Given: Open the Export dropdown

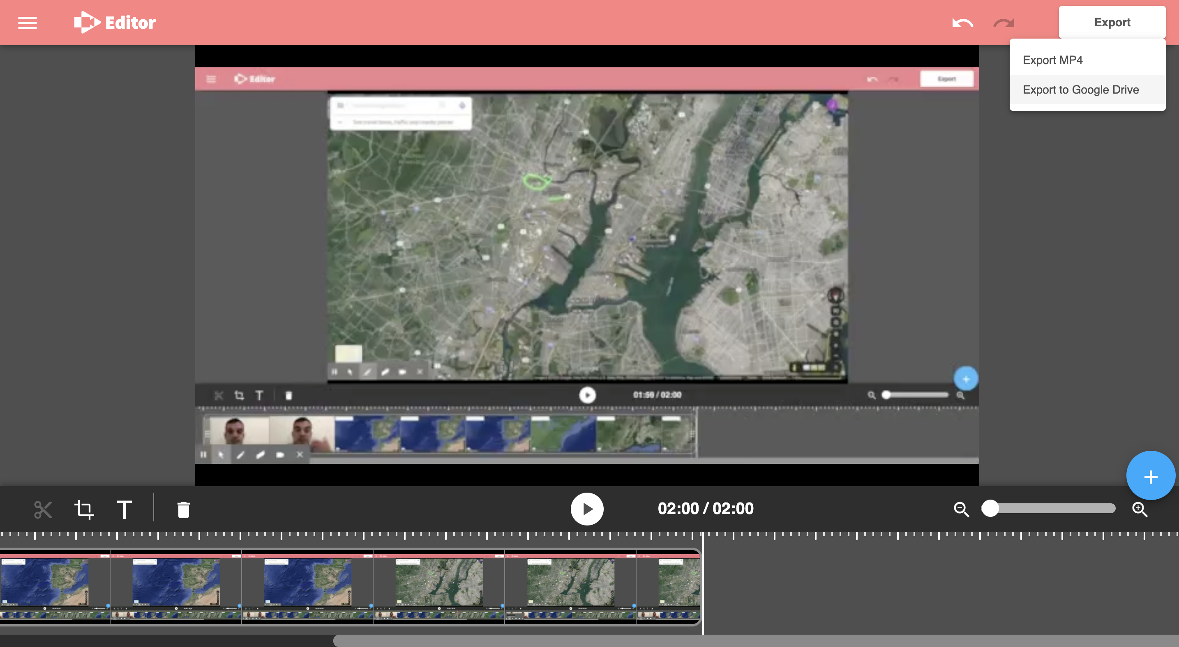Looking at the screenshot, I should [1112, 22].
